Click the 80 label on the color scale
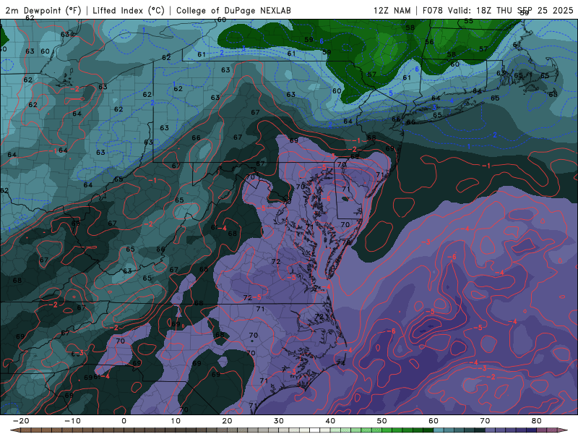 click(x=537, y=421)
